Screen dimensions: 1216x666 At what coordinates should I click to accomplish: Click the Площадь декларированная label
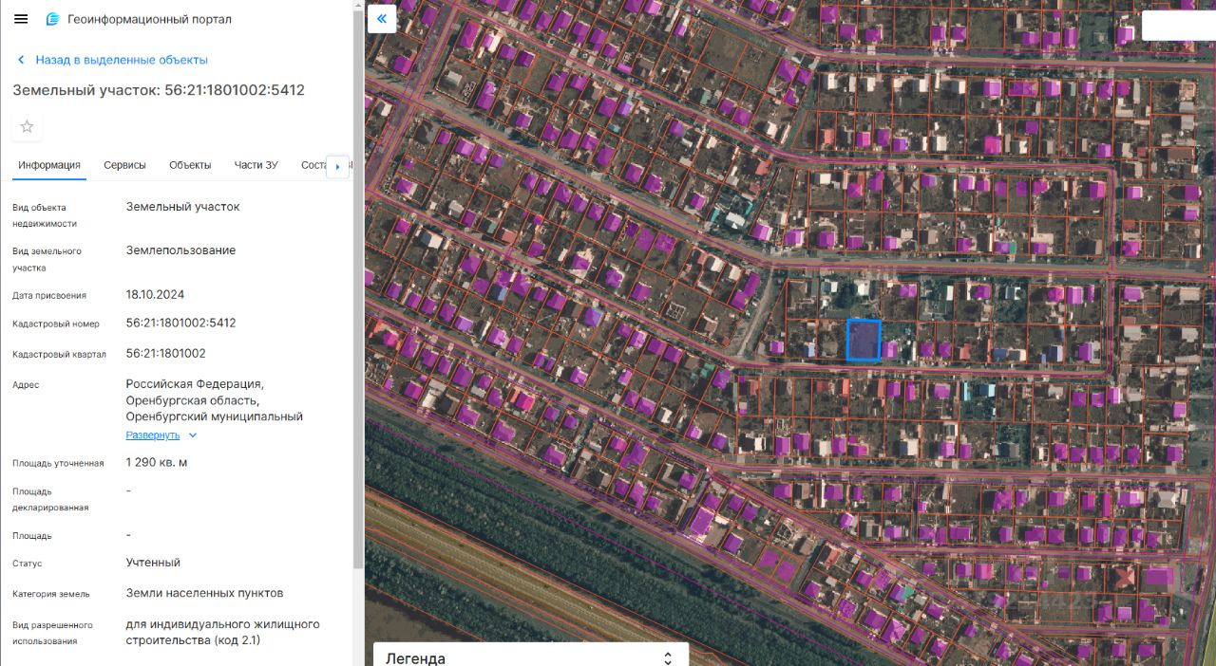point(50,499)
